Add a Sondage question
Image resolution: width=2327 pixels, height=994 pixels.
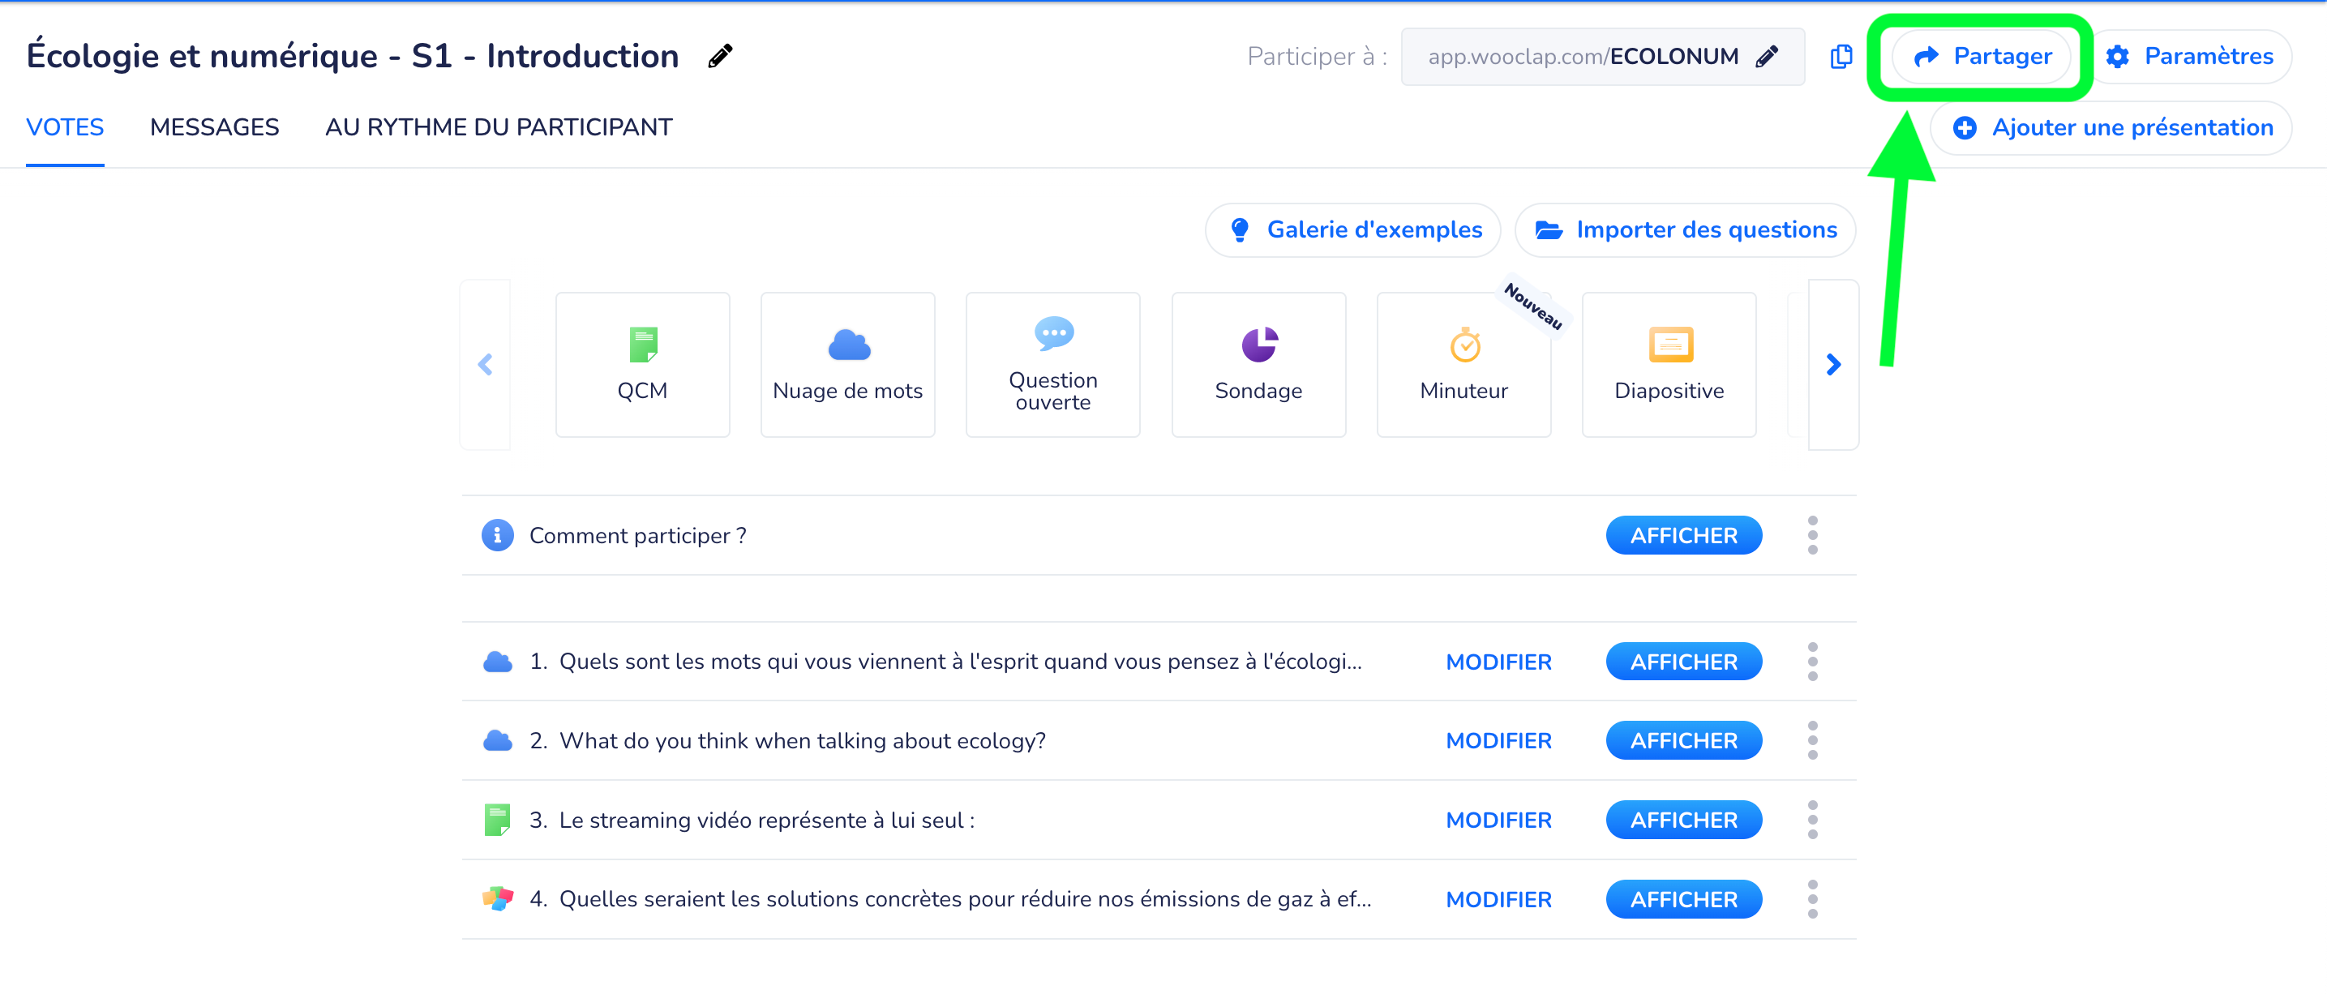click(x=1258, y=364)
